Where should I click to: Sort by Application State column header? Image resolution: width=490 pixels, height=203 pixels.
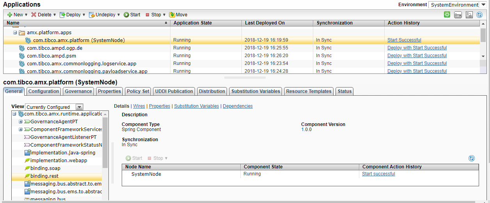206,23
